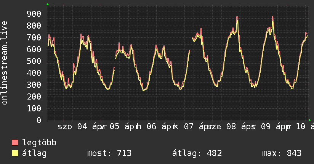Click the 'szo 04' date label
The height and width of the screenshot is (164, 314).
coord(72,127)
